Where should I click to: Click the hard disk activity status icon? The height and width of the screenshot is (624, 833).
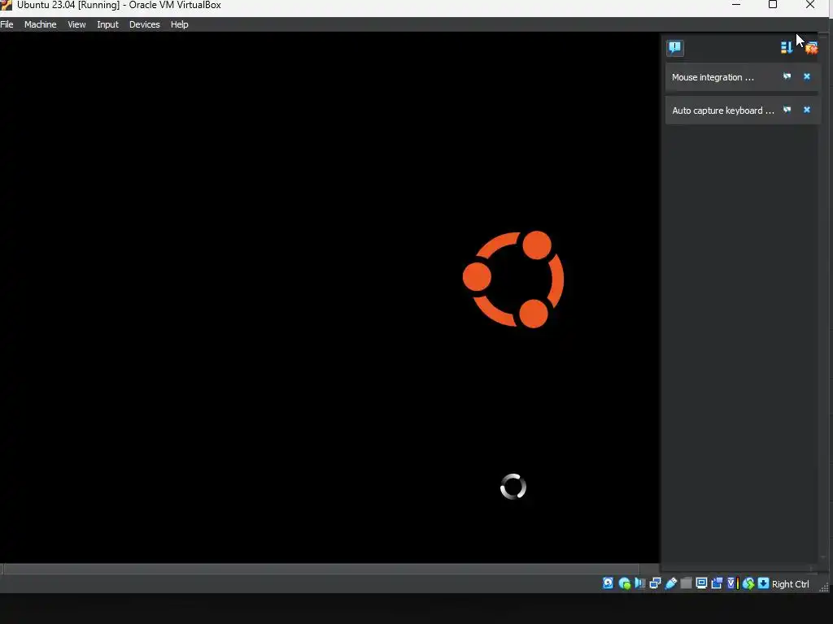608,583
